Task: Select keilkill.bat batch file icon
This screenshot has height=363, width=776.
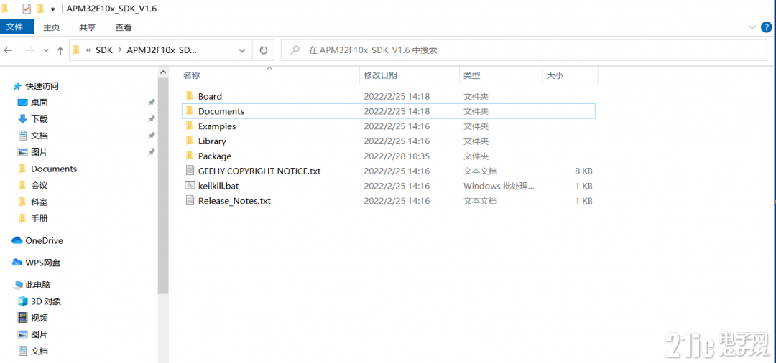Action: click(x=190, y=186)
